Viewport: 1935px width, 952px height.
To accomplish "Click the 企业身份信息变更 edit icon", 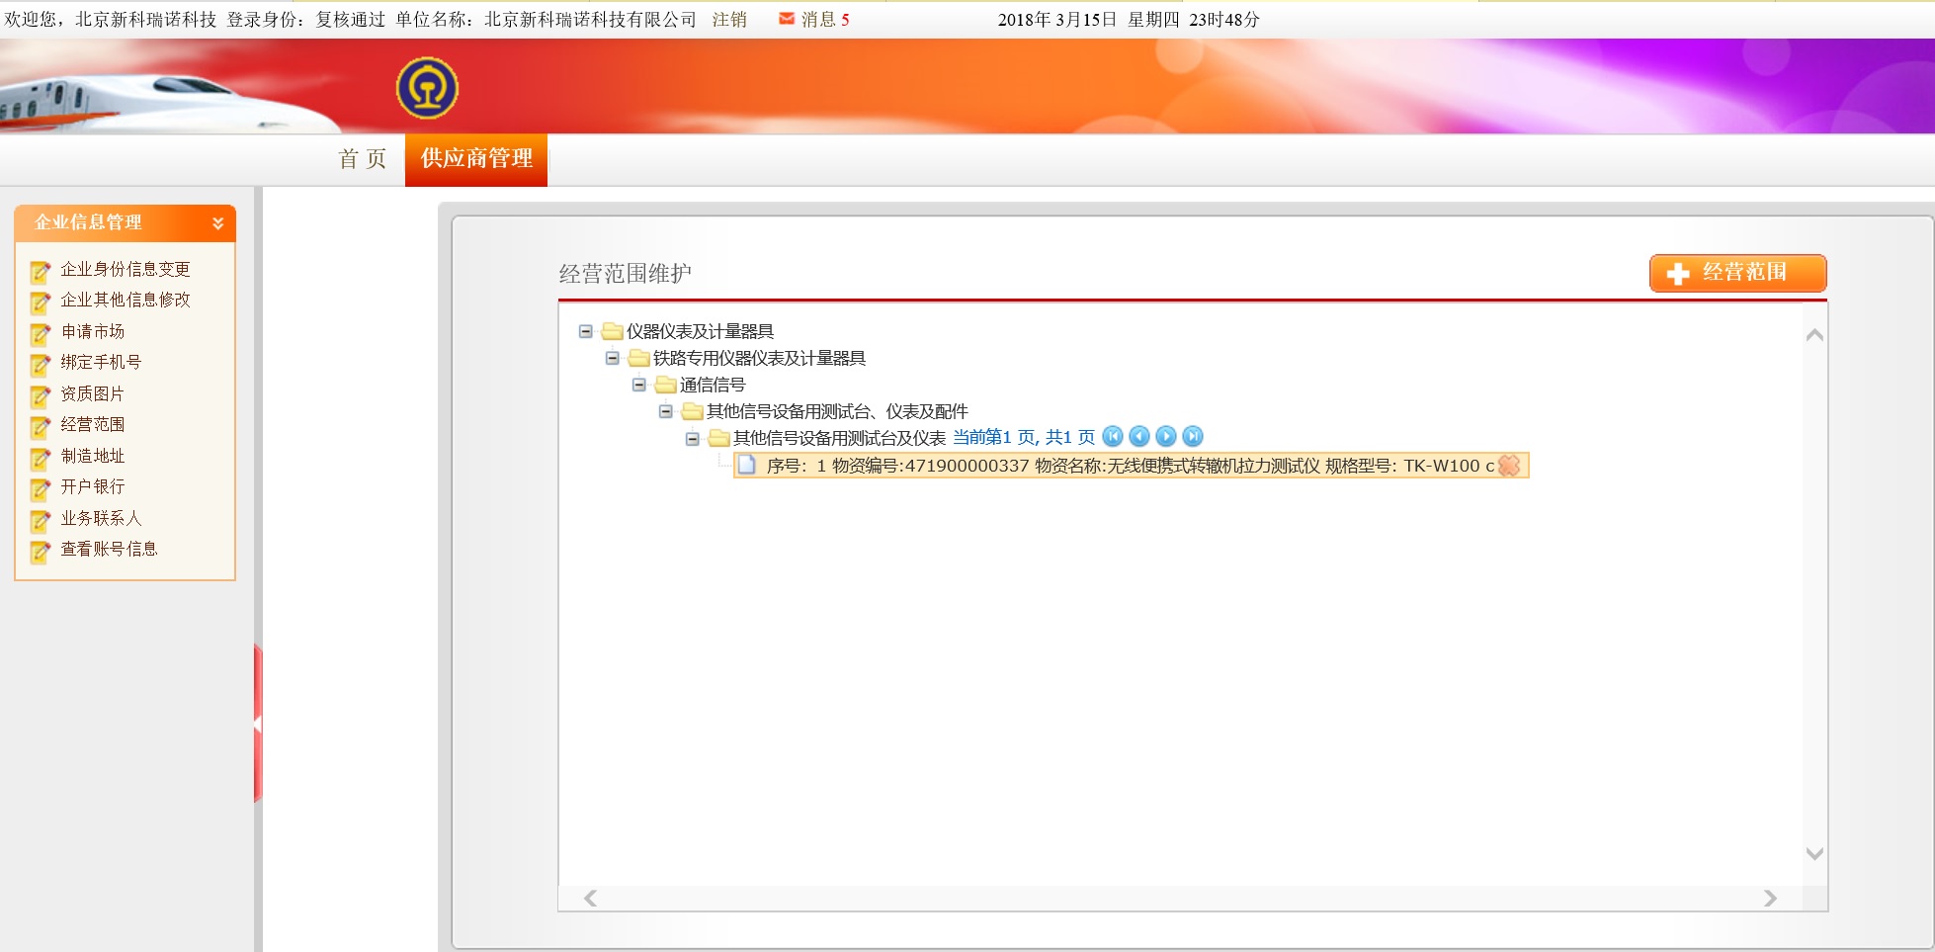I will click(40, 271).
